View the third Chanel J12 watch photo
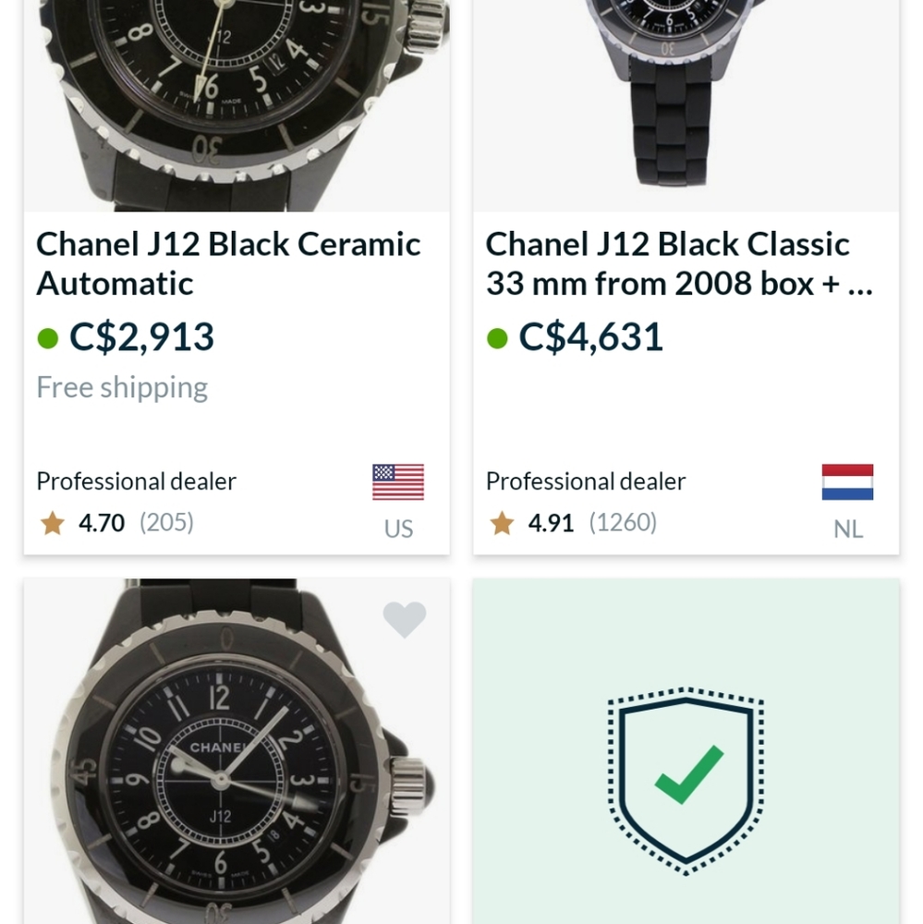The image size is (923, 924). point(237,751)
